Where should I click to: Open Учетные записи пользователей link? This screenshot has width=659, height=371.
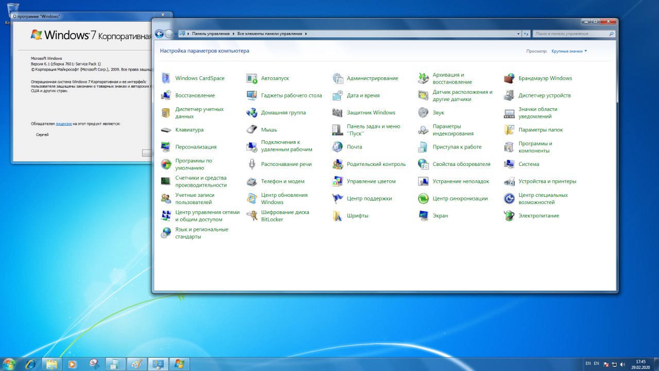point(195,198)
